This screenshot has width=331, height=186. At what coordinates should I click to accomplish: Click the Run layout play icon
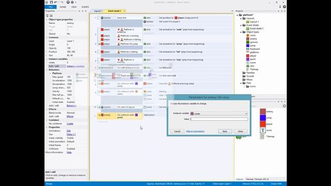[68, 2]
